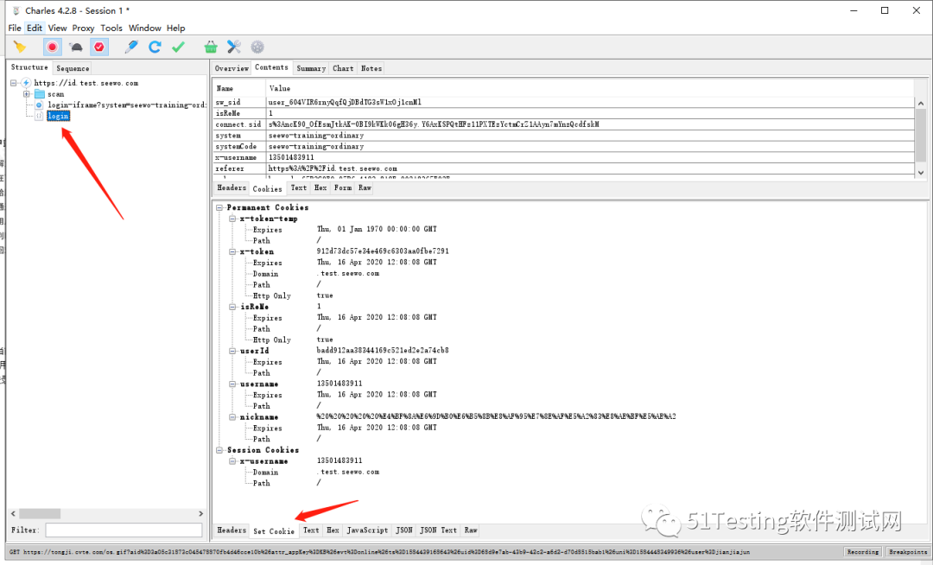
Task: Click left arrow of tree horizontal scrollbar
Action: point(13,513)
